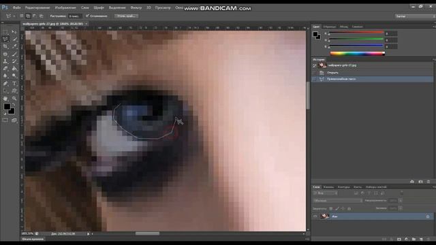Add a layer mask in the Layers panel
Screen dimensions: 436x245
(399, 239)
